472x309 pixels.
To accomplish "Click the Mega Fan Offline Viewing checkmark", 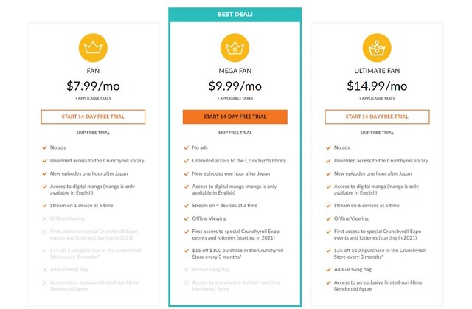I will [187, 219].
